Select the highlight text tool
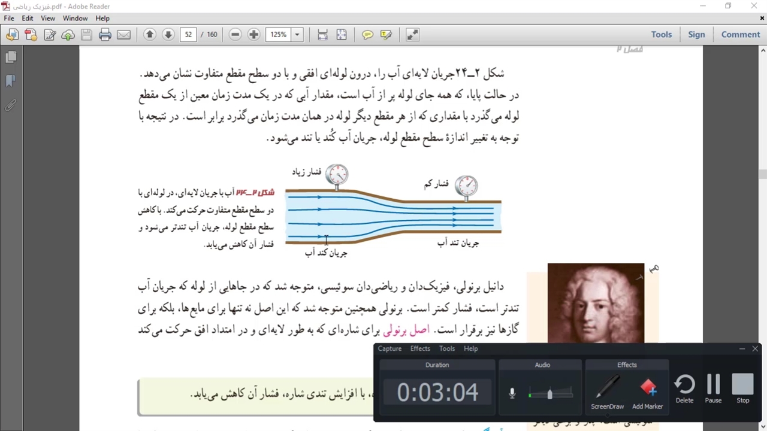Image resolution: width=767 pixels, height=431 pixels. (x=386, y=35)
